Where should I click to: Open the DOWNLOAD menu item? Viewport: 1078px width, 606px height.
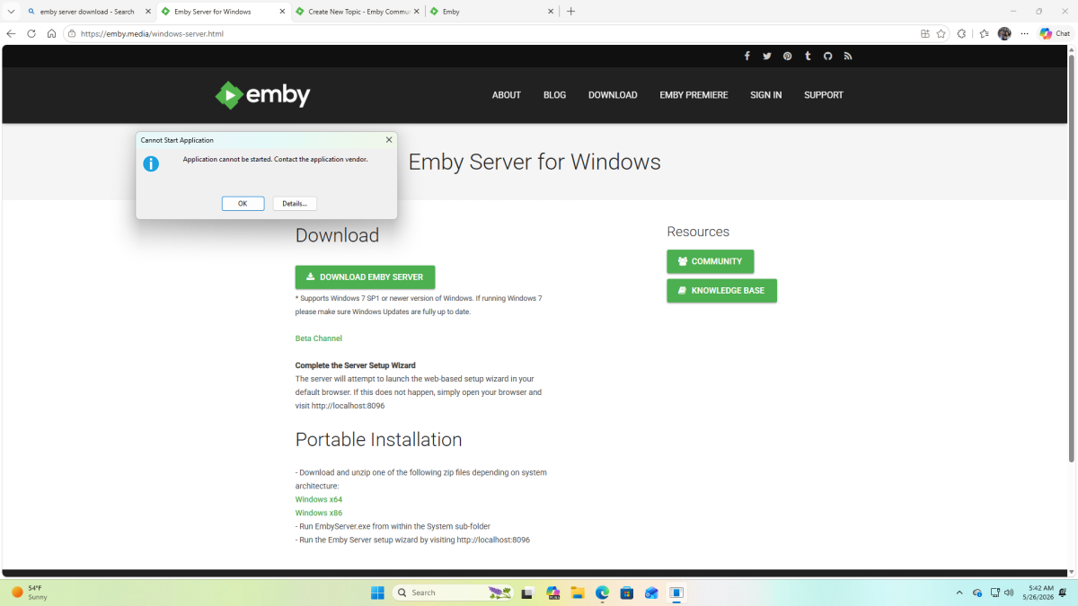click(613, 95)
